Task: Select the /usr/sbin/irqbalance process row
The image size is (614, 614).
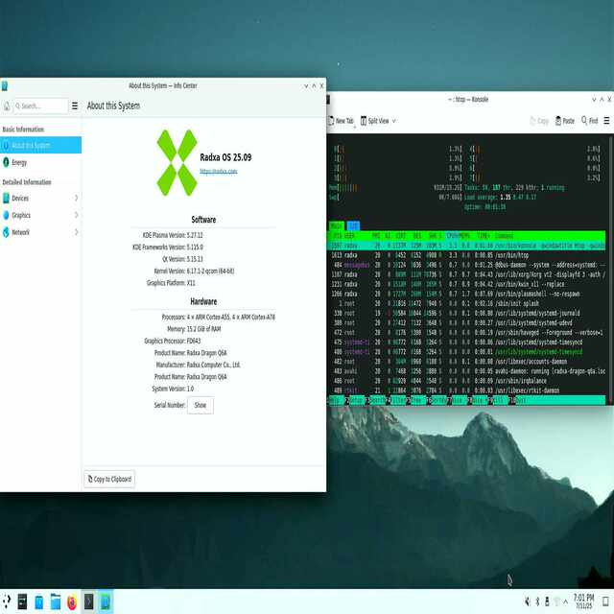Action: [x=466, y=381]
